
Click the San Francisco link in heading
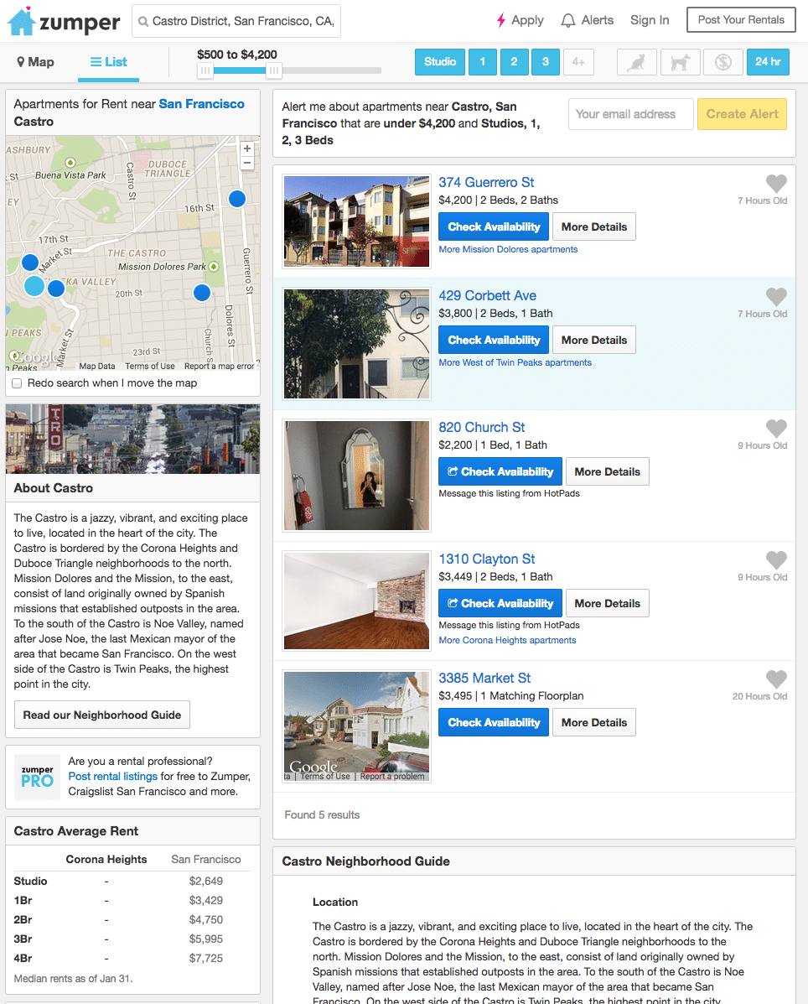[x=201, y=104]
